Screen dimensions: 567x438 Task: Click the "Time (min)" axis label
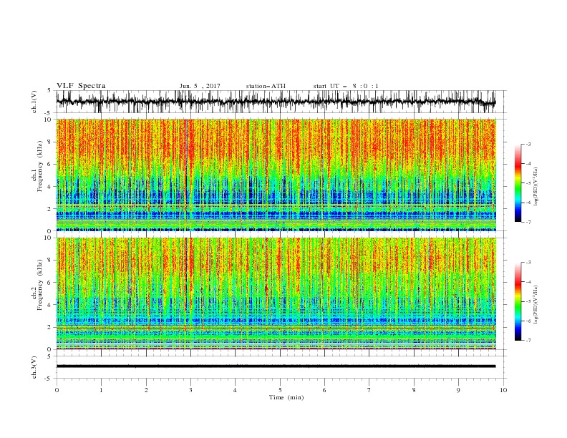[x=286, y=397]
